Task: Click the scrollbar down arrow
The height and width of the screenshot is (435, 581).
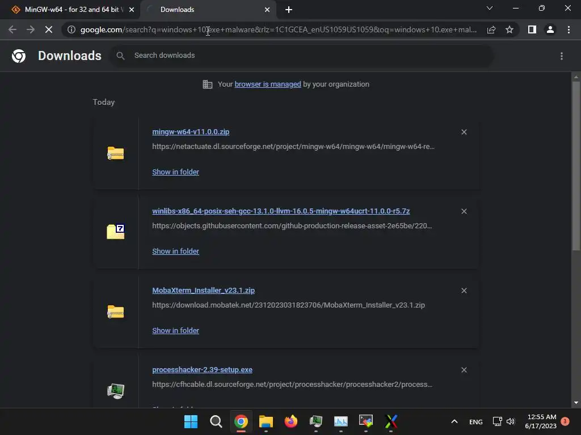Action: point(576,403)
